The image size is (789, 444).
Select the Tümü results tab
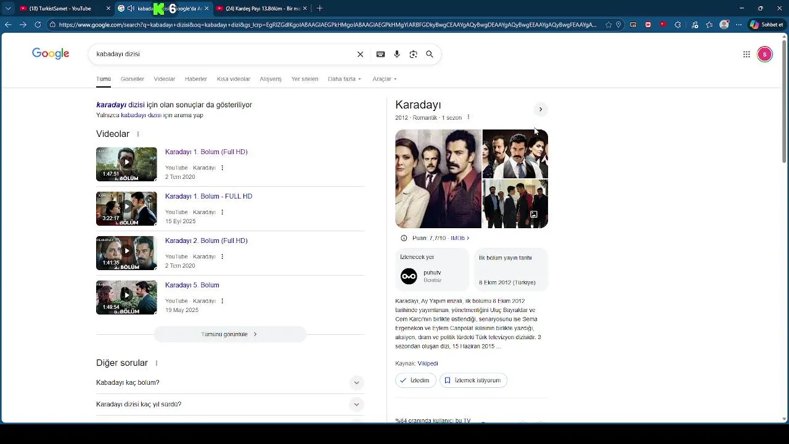(x=104, y=79)
